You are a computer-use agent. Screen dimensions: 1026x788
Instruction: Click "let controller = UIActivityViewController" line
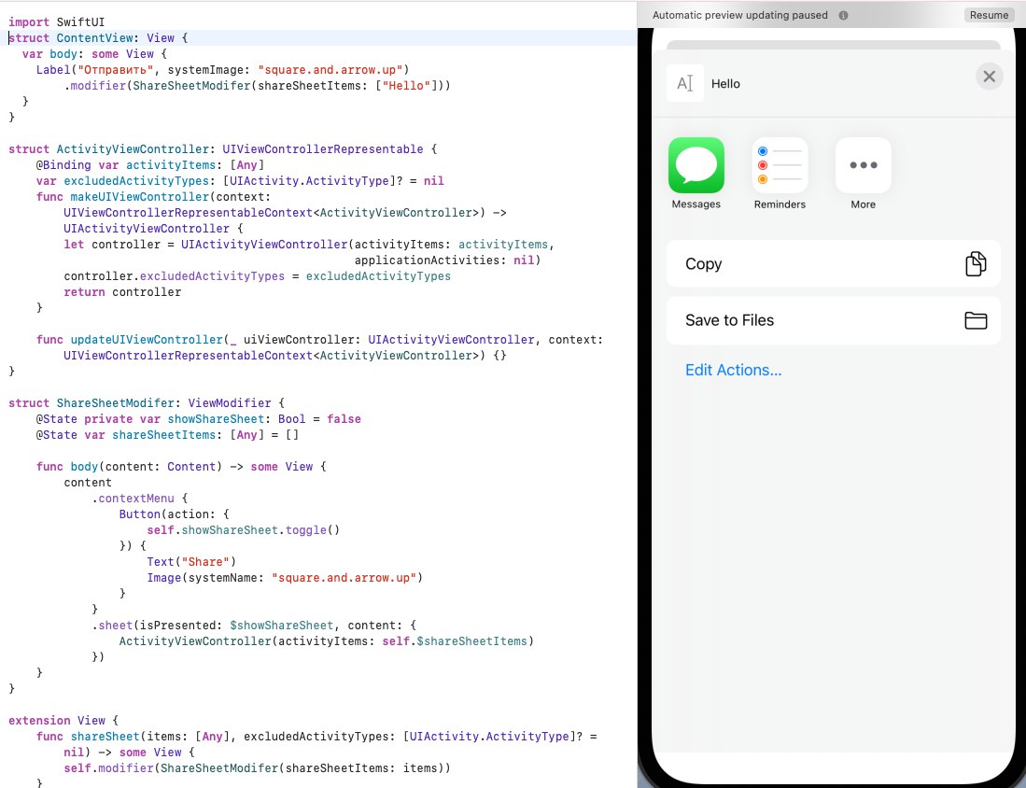(309, 244)
